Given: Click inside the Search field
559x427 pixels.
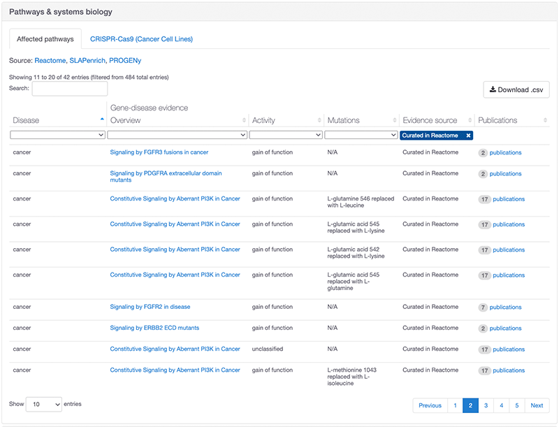Looking at the screenshot, I should pos(69,89).
